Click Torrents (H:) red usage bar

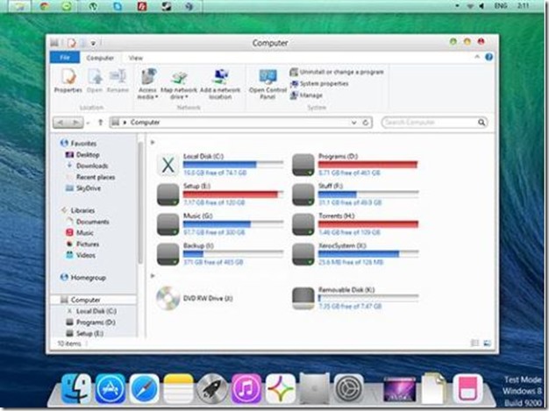(368, 223)
